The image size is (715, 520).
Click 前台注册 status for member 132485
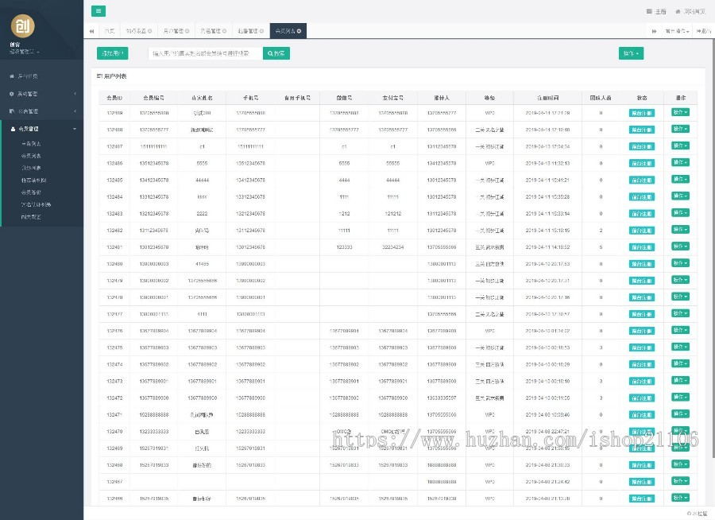click(642, 180)
